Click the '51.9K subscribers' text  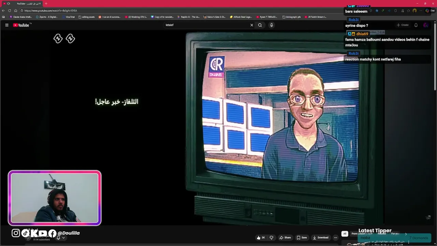(x=41, y=240)
